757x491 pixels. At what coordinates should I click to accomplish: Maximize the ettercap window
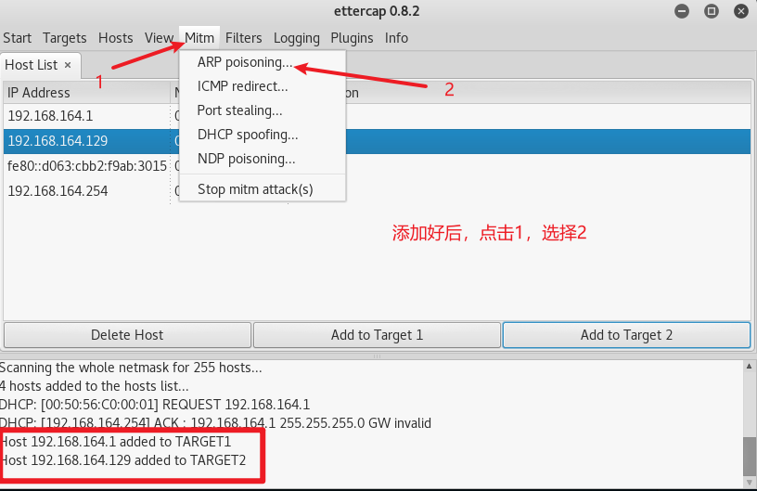click(712, 11)
